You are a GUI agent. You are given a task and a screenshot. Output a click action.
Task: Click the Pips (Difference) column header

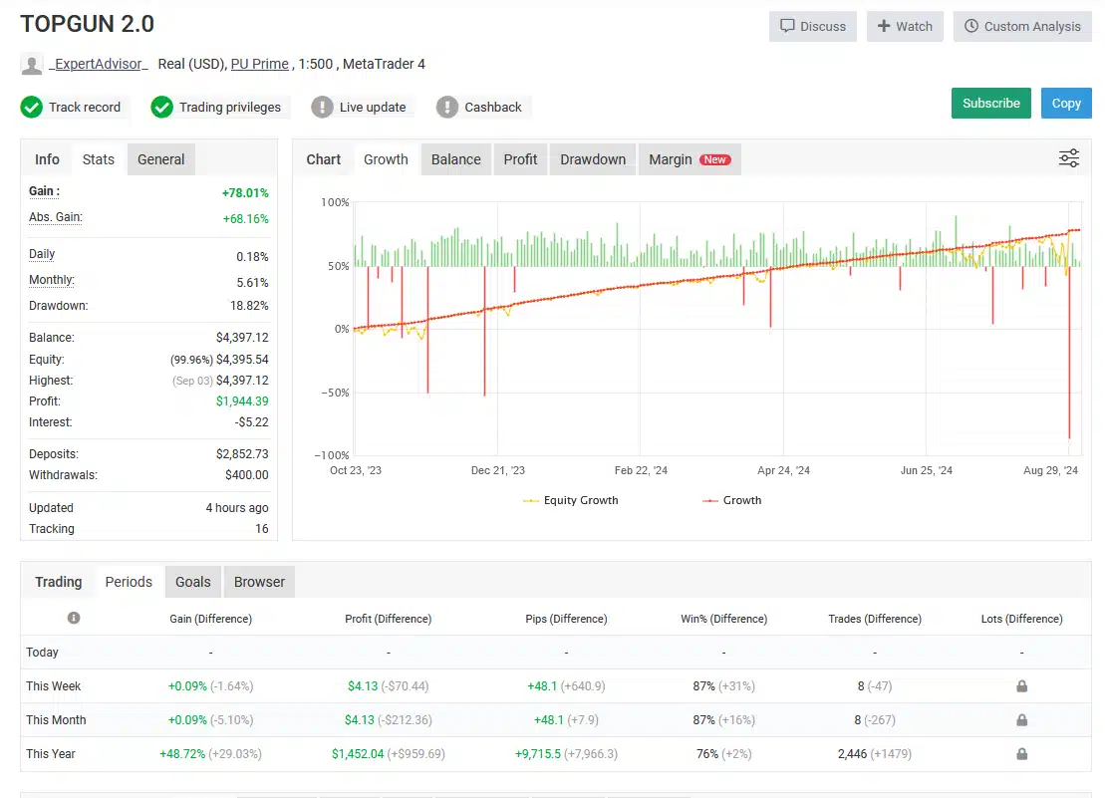566,619
